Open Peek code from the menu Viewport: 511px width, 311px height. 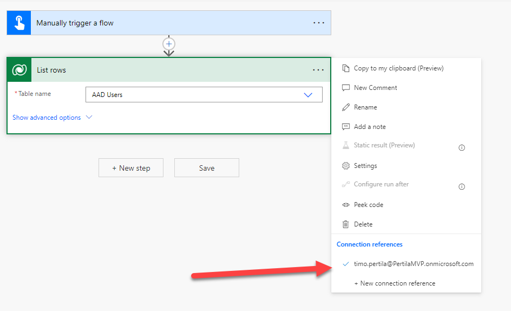pos(368,205)
